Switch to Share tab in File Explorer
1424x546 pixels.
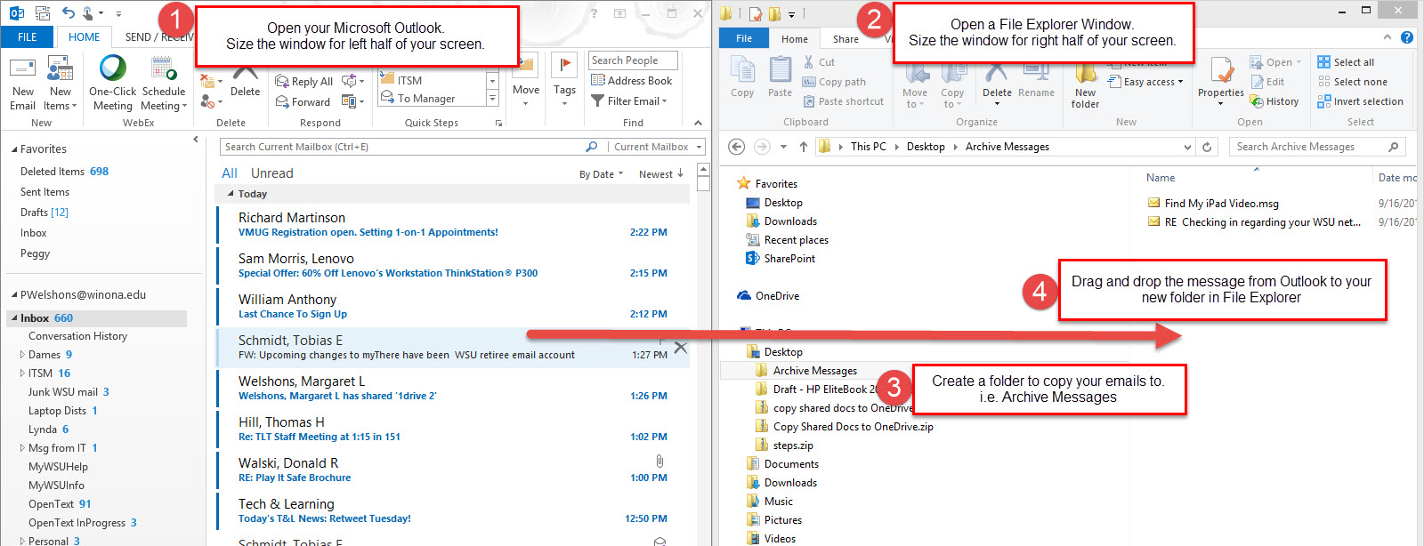(x=845, y=39)
